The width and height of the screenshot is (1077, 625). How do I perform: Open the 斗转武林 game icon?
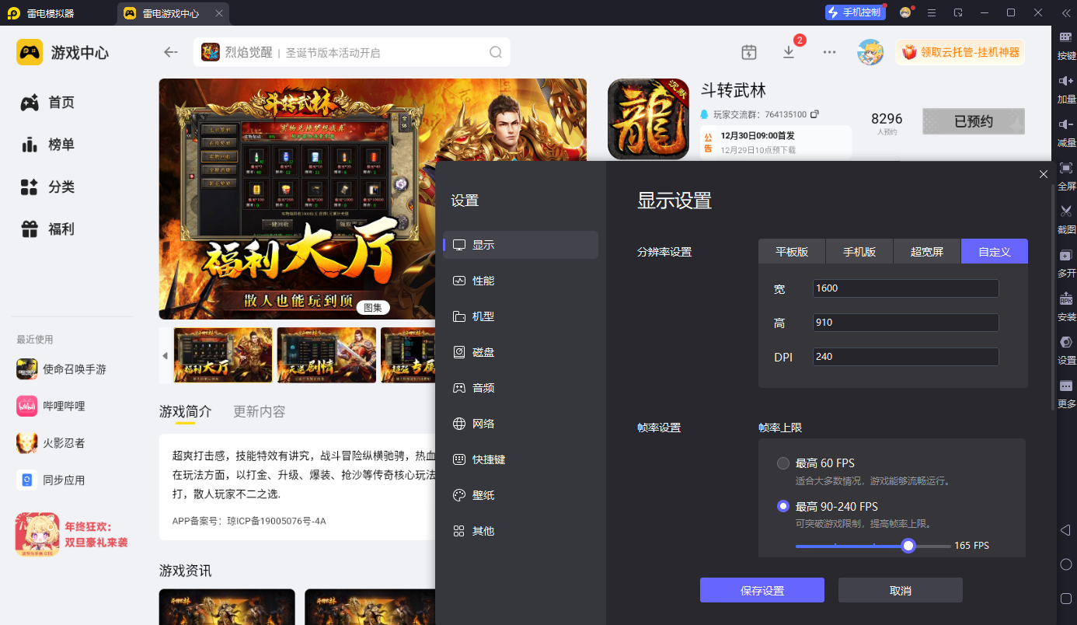pyautogui.click(x=648, y=119)
